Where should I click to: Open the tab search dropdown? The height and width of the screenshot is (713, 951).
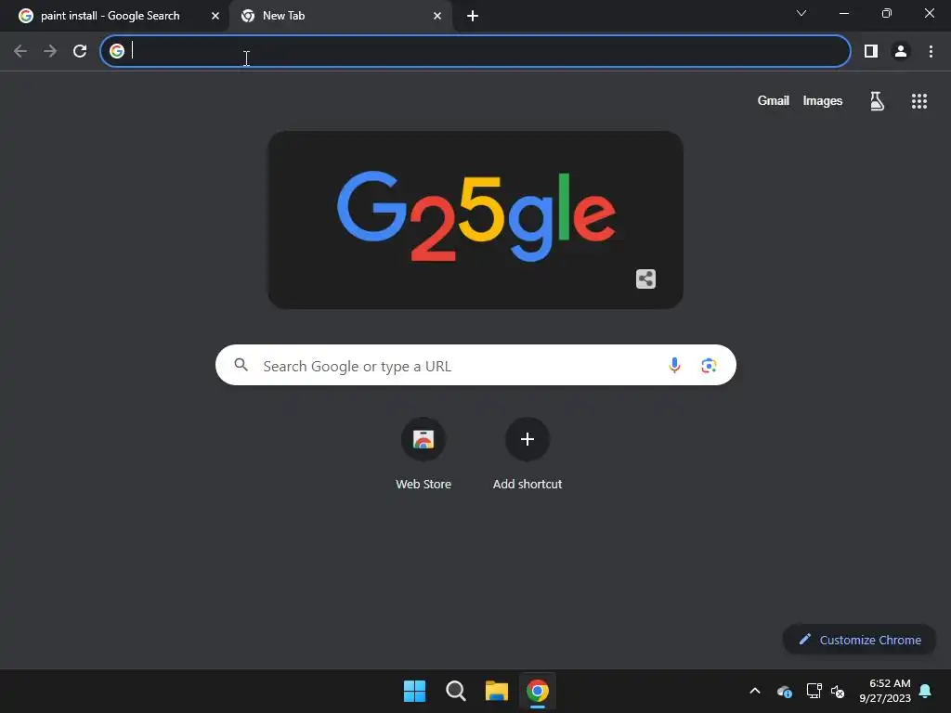801,13
